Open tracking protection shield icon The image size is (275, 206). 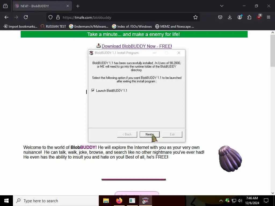point(50,17)
